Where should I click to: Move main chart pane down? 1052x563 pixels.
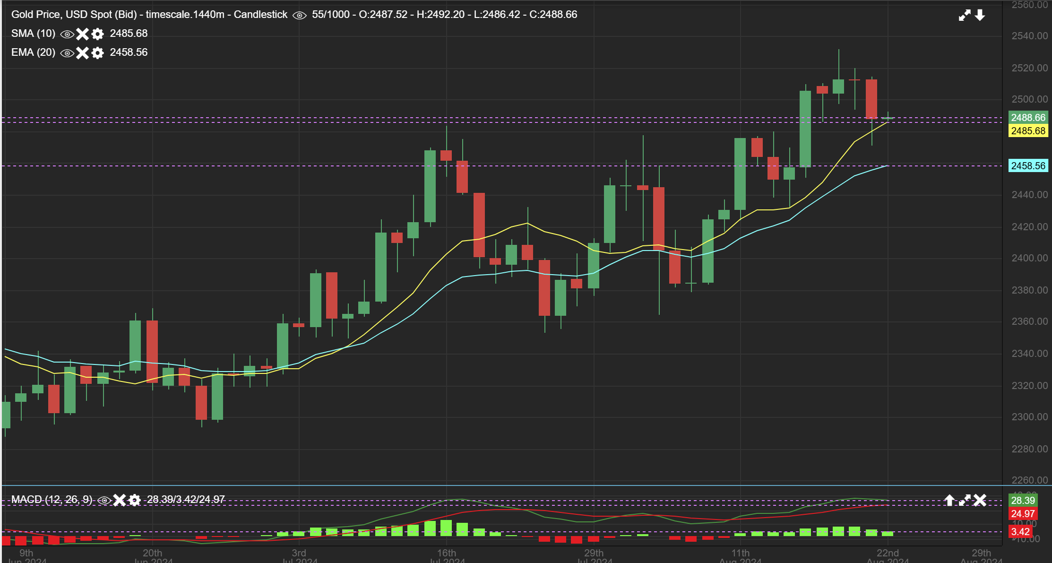coord(980,15)
